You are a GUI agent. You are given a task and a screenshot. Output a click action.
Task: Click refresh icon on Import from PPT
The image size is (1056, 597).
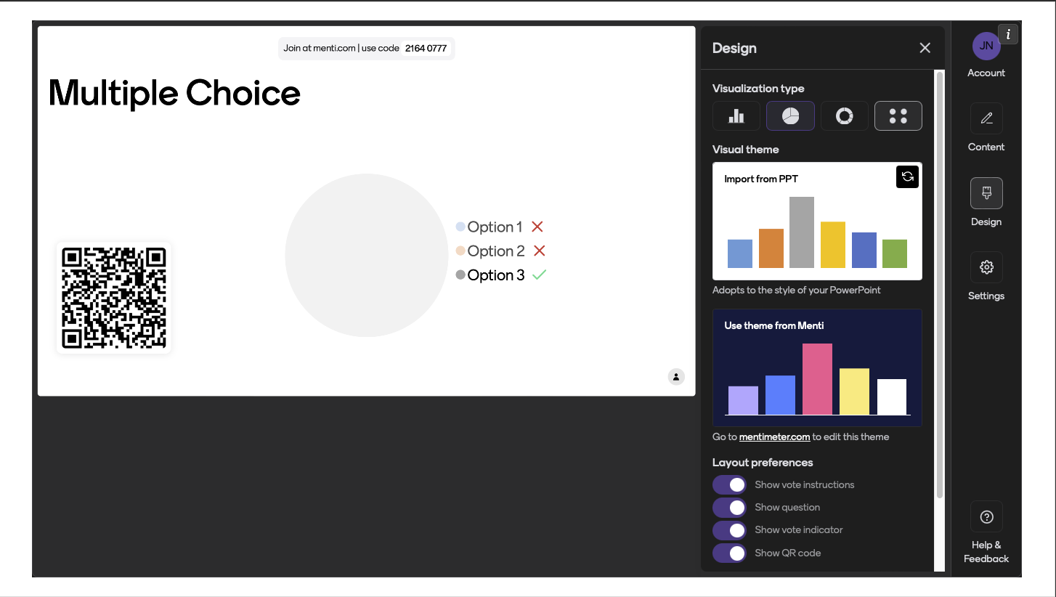click(x=907, y=176)
